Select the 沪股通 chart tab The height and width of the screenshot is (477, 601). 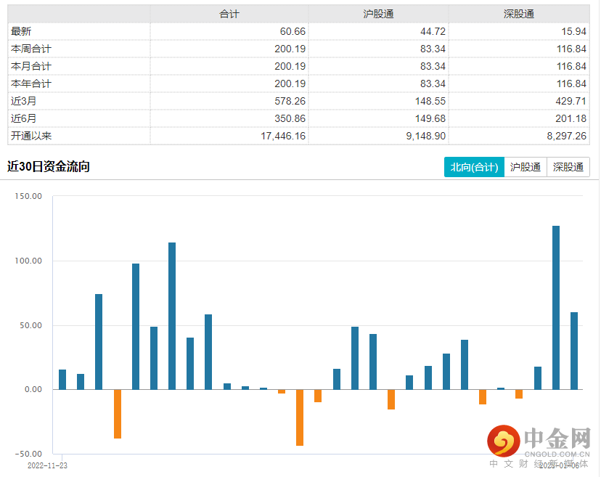pos(526,167)
